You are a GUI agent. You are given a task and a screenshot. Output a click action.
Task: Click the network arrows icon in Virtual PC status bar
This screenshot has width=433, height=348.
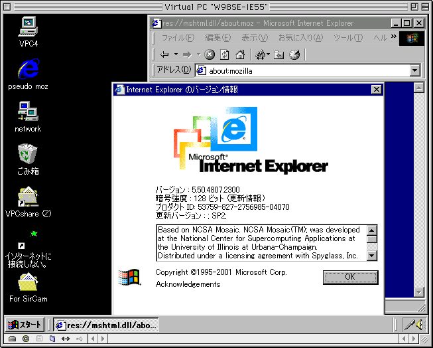[66, 339]
